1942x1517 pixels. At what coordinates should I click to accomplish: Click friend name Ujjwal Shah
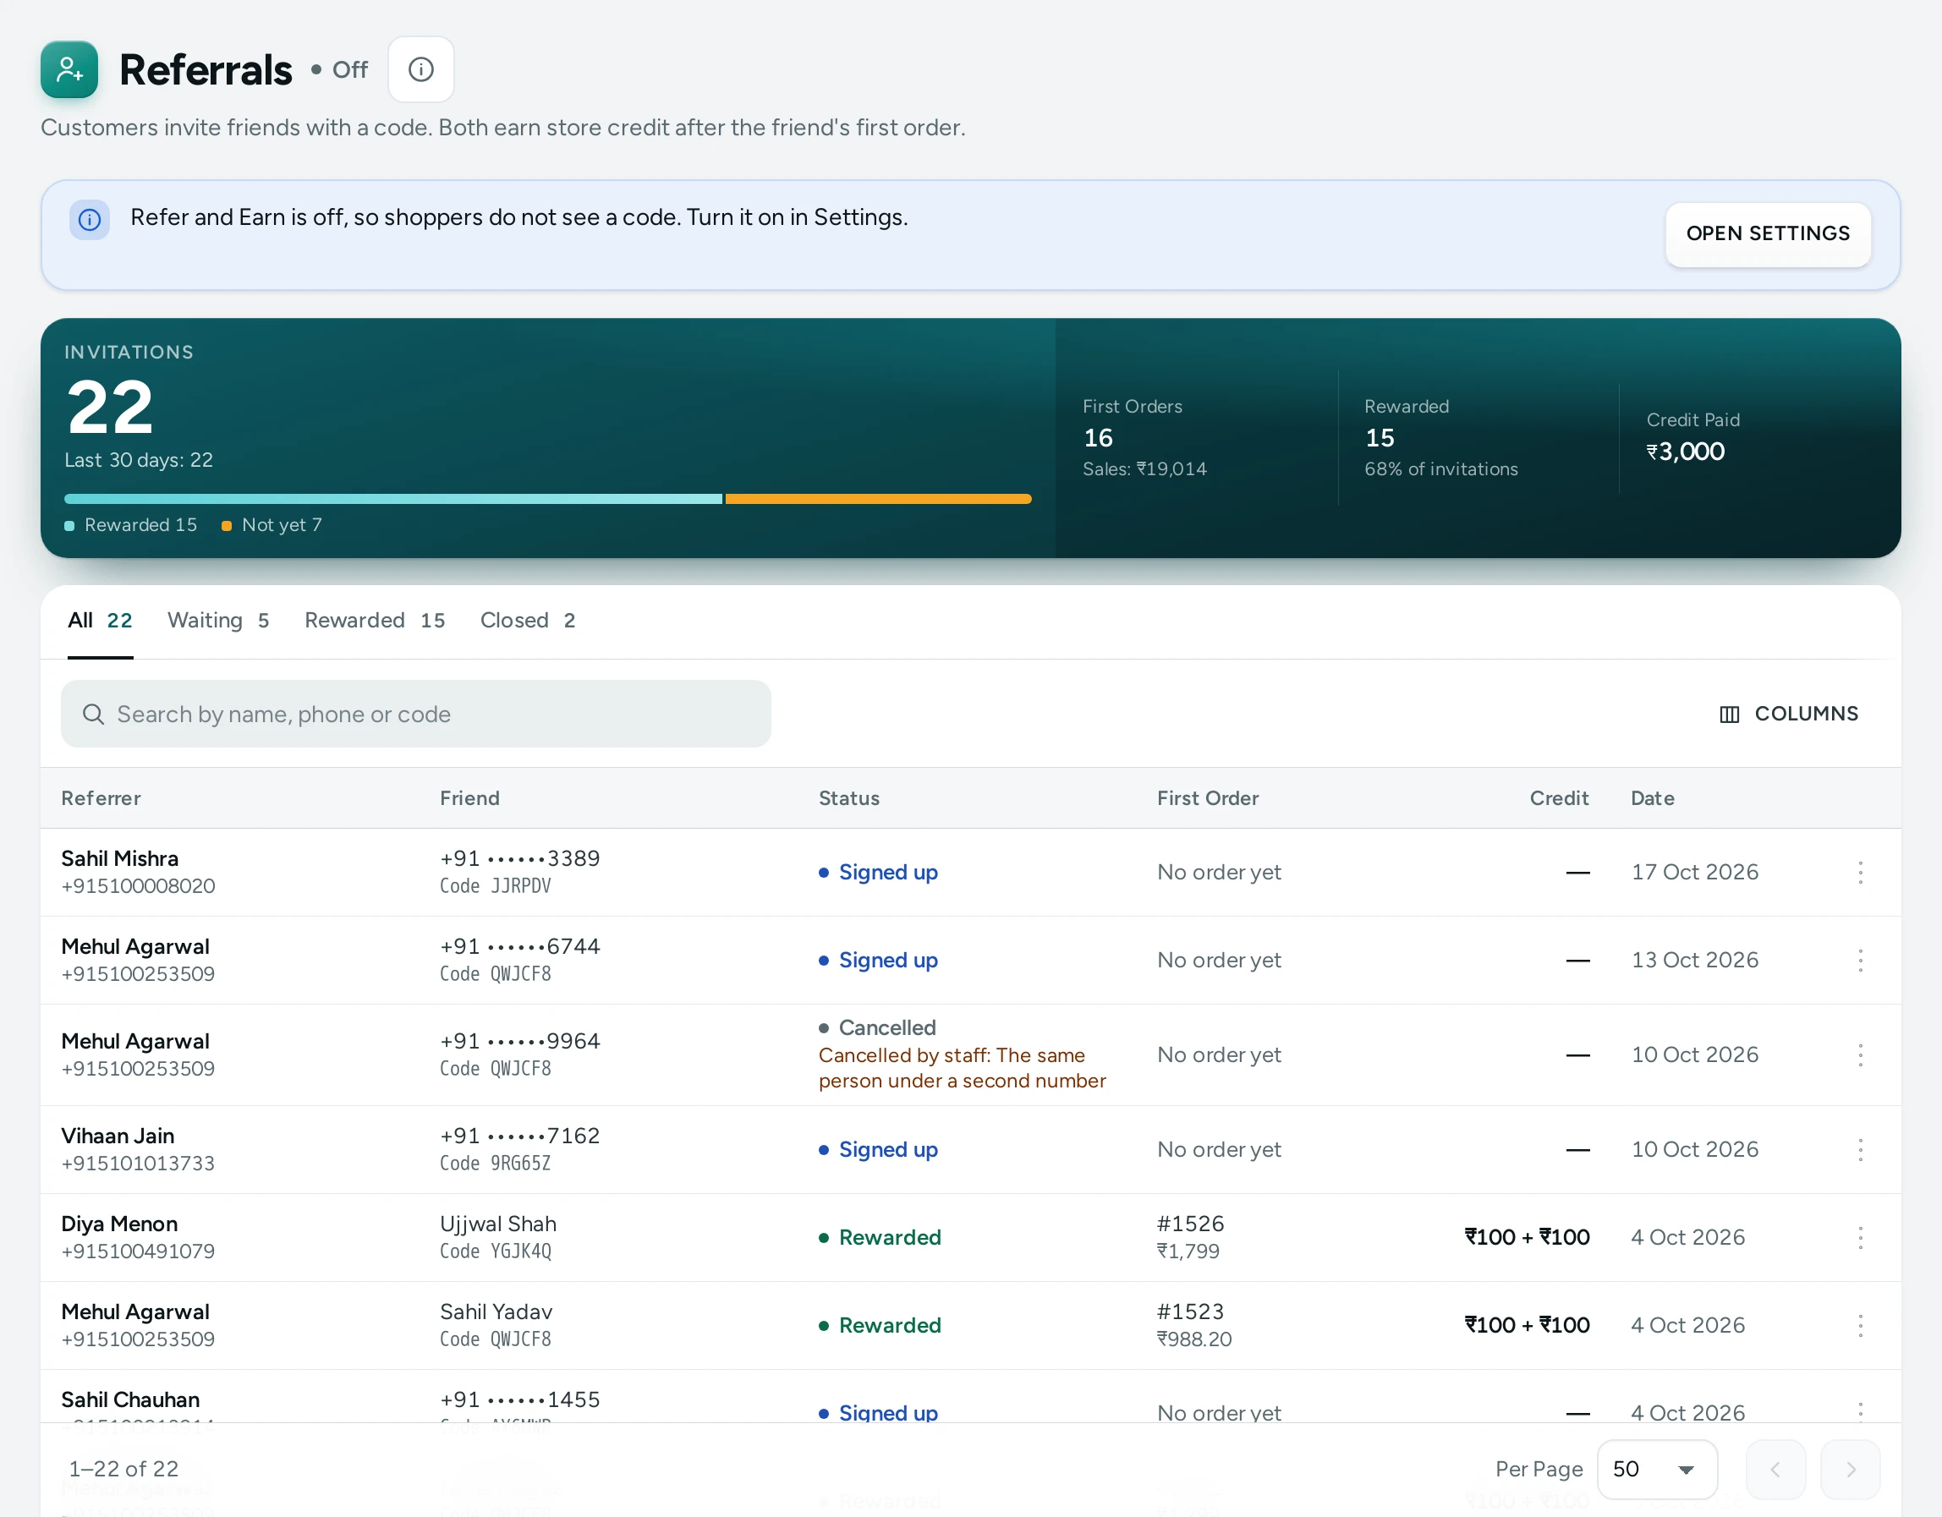pos(498,1224)
